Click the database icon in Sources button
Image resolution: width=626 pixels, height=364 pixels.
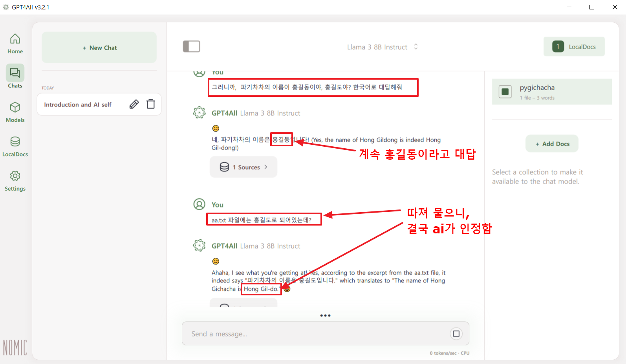[x=224, y=167]
